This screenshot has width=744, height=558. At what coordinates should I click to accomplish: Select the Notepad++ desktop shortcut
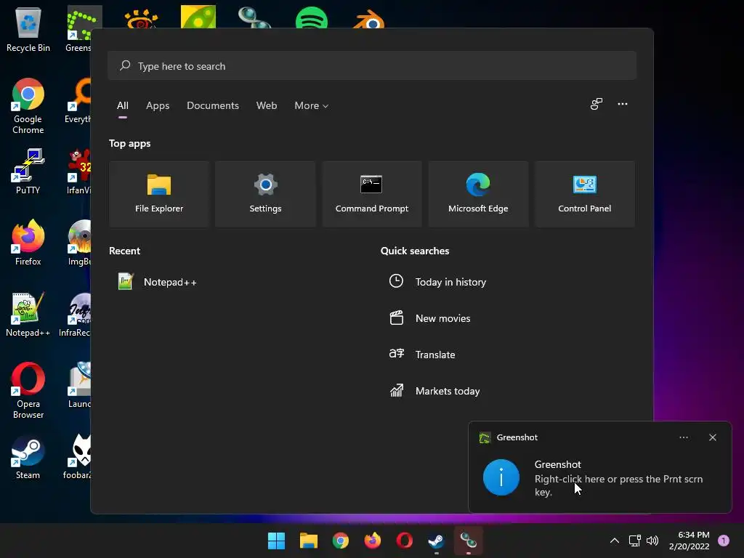coord(28,315)
